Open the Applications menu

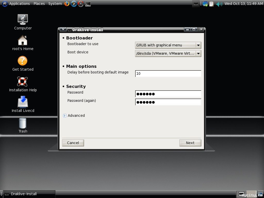click(x=19, y=4)
